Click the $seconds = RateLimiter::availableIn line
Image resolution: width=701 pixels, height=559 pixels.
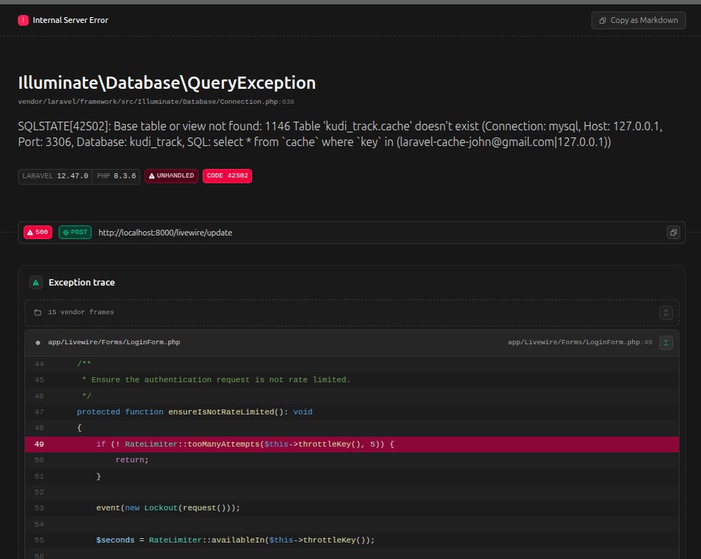(x=235, y=540)
